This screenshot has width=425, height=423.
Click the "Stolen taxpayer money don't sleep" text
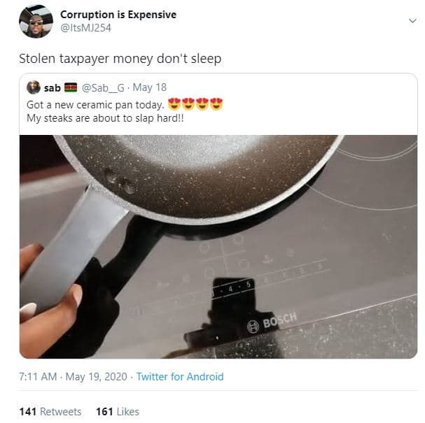coord(120,59)
